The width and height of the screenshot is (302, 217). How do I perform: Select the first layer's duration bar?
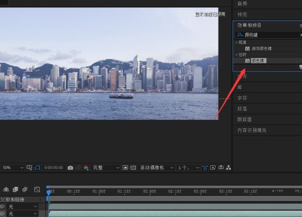coord(175,207)
